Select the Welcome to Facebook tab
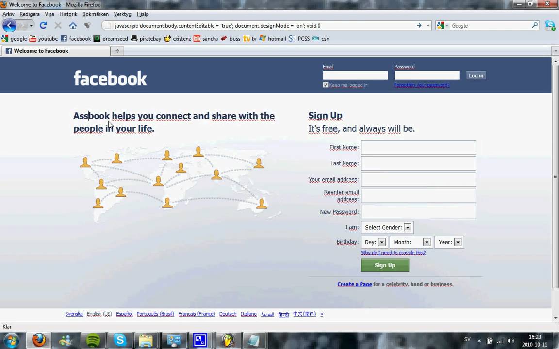 (56, 51)
